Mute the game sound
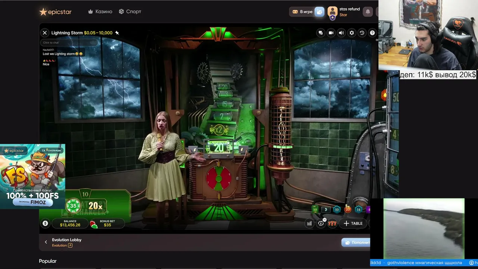Screen dimensions: 478x269 click(341, 33)
